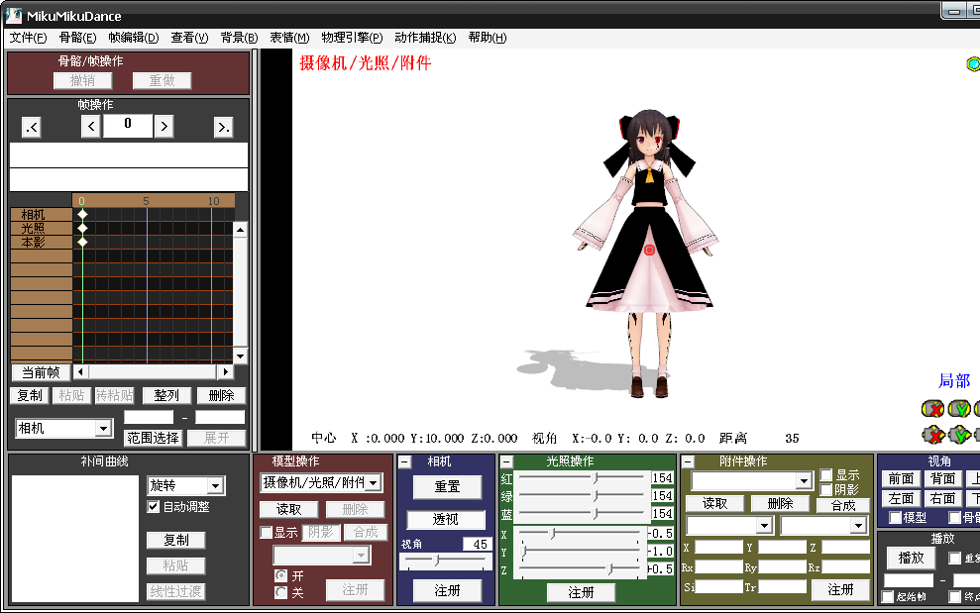The width and height of the screenshot is (980, 613).
Task: Select the 相机 row keyframe diamond at frame 0
Action: pyautogui.click(x=82, y=214)
